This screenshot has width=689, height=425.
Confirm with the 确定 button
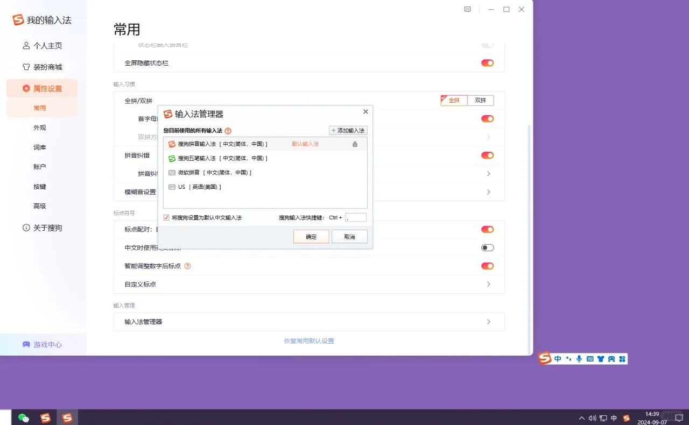click(x=311, y=237)
